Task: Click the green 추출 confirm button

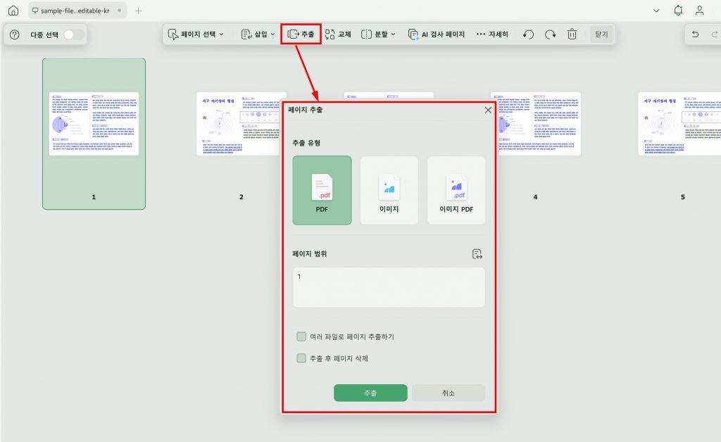Action: [x=370, y=393]
